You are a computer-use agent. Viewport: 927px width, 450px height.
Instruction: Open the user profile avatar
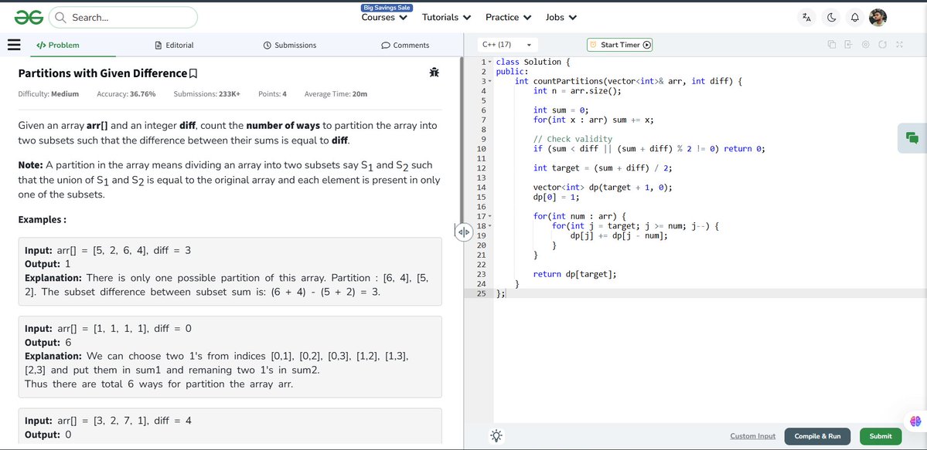click(878, 18)
